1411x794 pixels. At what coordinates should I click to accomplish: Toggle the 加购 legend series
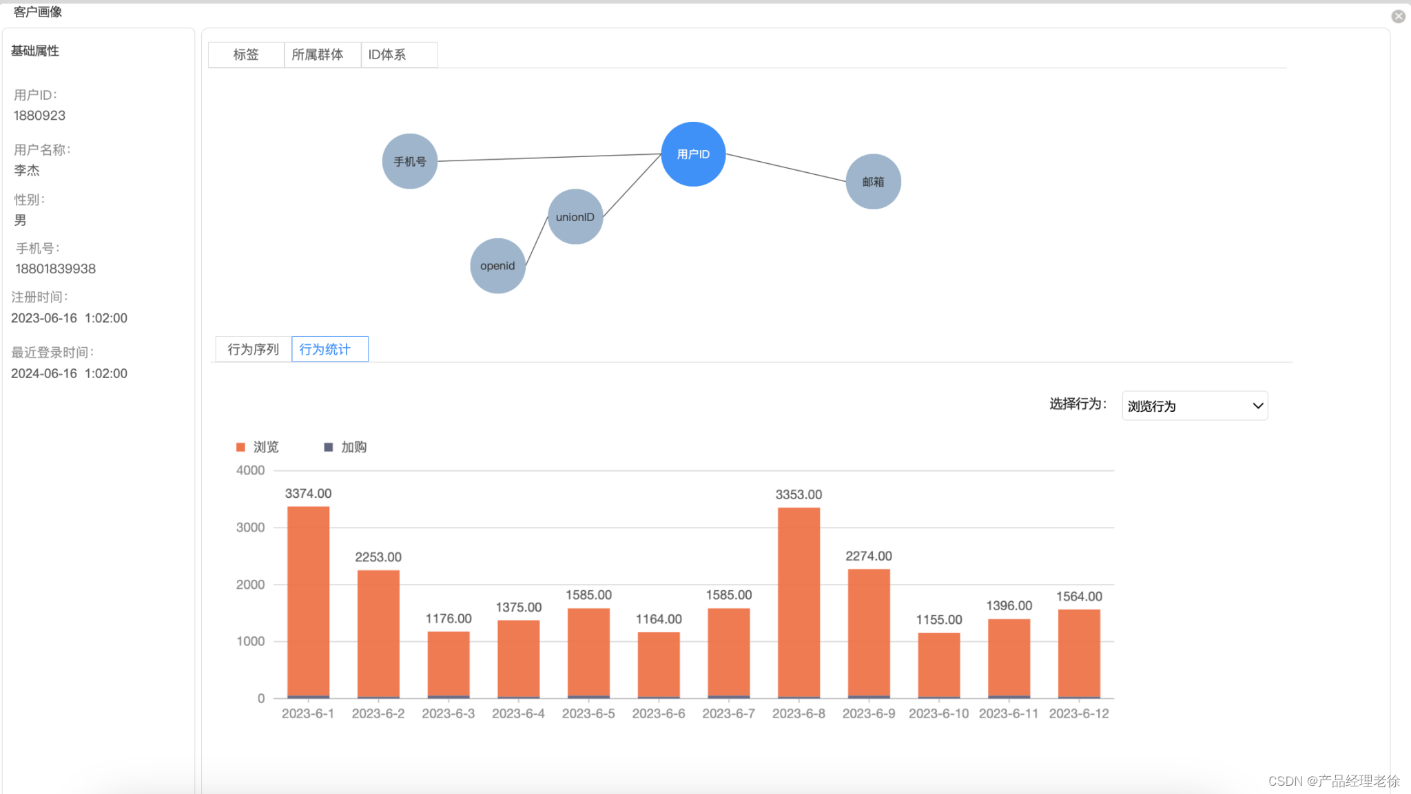coord(353,447)
